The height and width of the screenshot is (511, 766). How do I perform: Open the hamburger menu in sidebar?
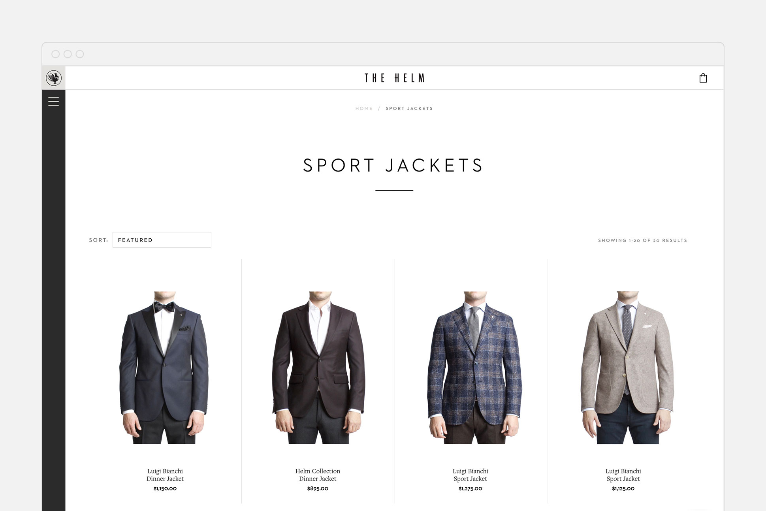tap(54, 102)
